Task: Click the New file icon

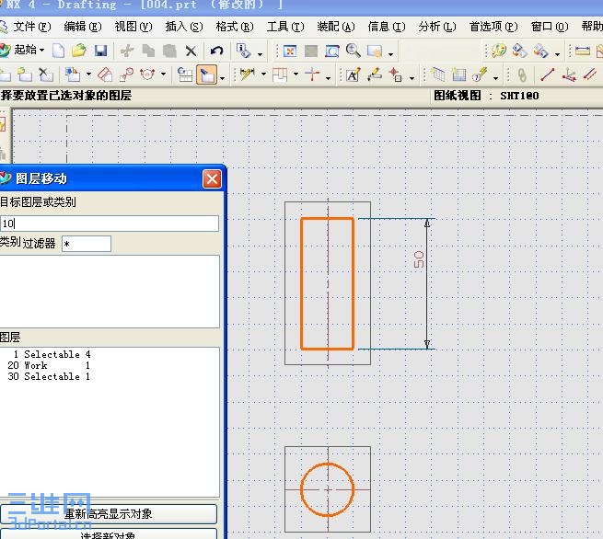Action: click(58, 51)
